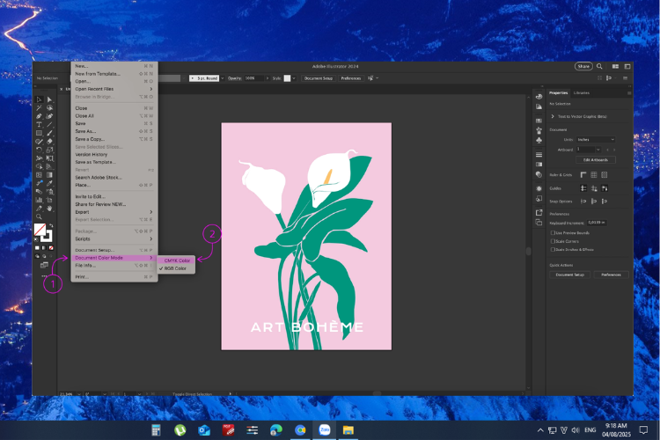Select the Gradient tool
The height and width of the screenshot is (440, 660).
pos(49,175)
